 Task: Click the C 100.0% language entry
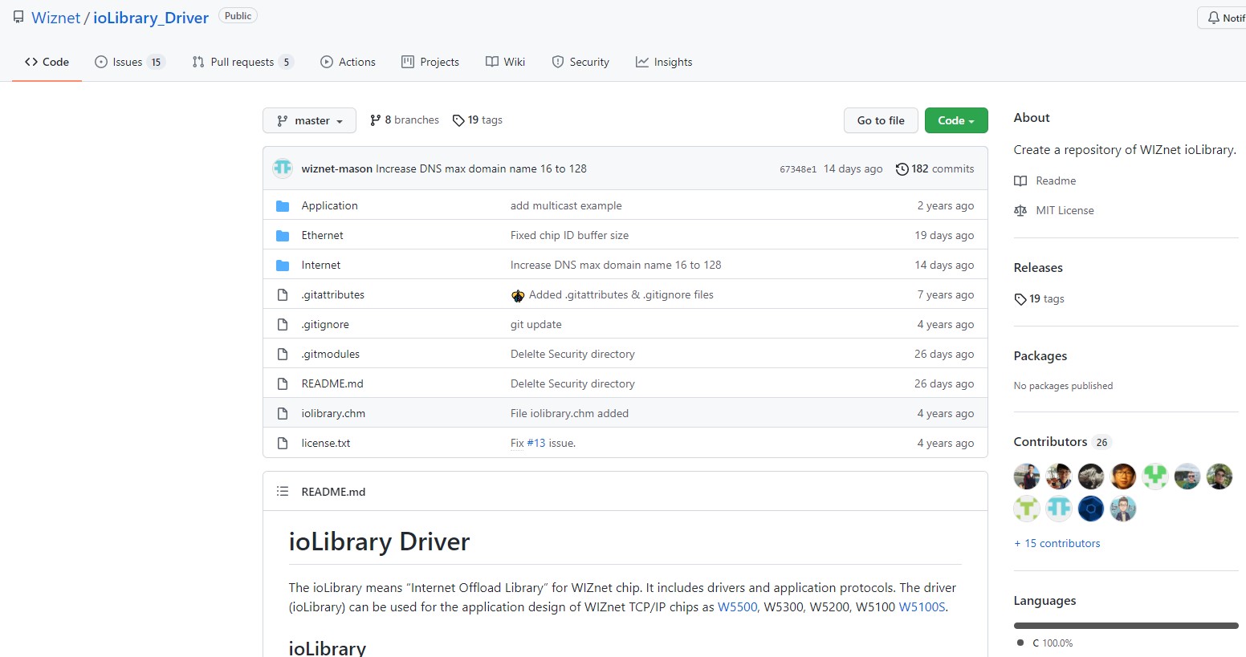[x=1045, y=643]
